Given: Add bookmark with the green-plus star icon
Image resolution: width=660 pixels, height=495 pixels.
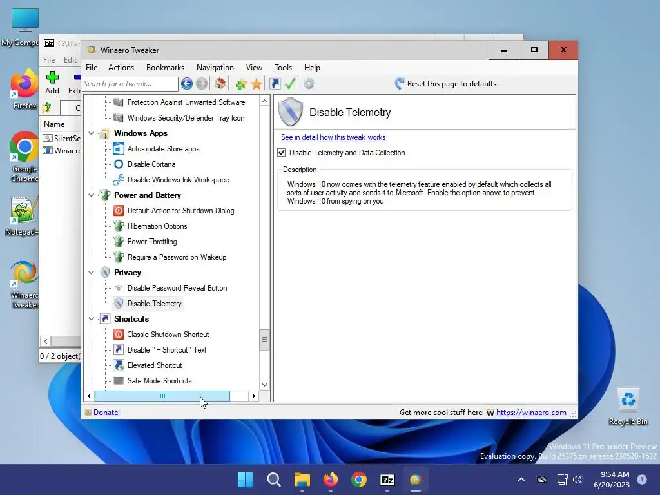Looking at the screenshot, I should click(241, 84).
